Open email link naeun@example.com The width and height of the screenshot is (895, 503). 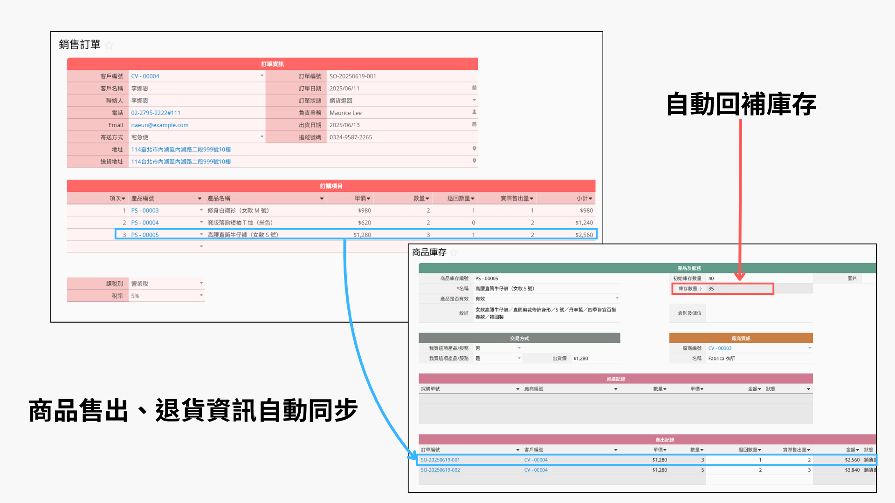[160, 125]
